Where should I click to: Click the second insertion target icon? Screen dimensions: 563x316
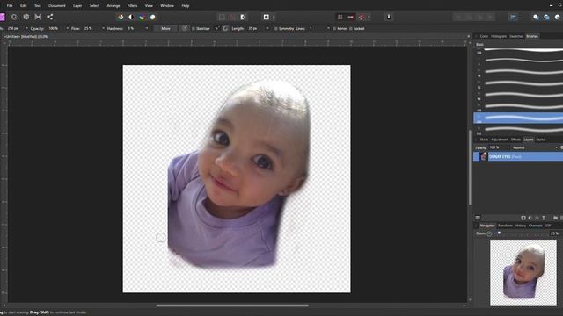[546, 17]
